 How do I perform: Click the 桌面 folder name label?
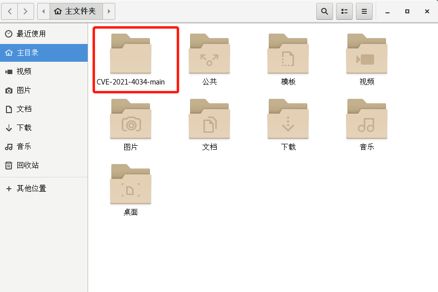(x=131, y=212)
